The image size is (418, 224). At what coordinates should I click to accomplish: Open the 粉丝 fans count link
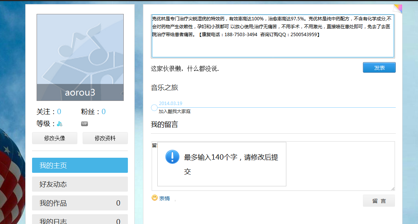click(x=103, y=111)
